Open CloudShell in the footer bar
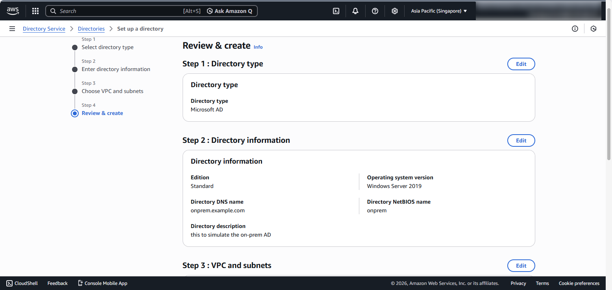612x290 pixels. [x=22, y=283]
